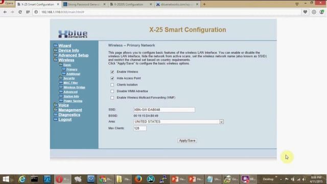The width and height of the screenshot is (327, 184).
Task: Open the wireless Advanced submenu page
Action: pos(71,92)
